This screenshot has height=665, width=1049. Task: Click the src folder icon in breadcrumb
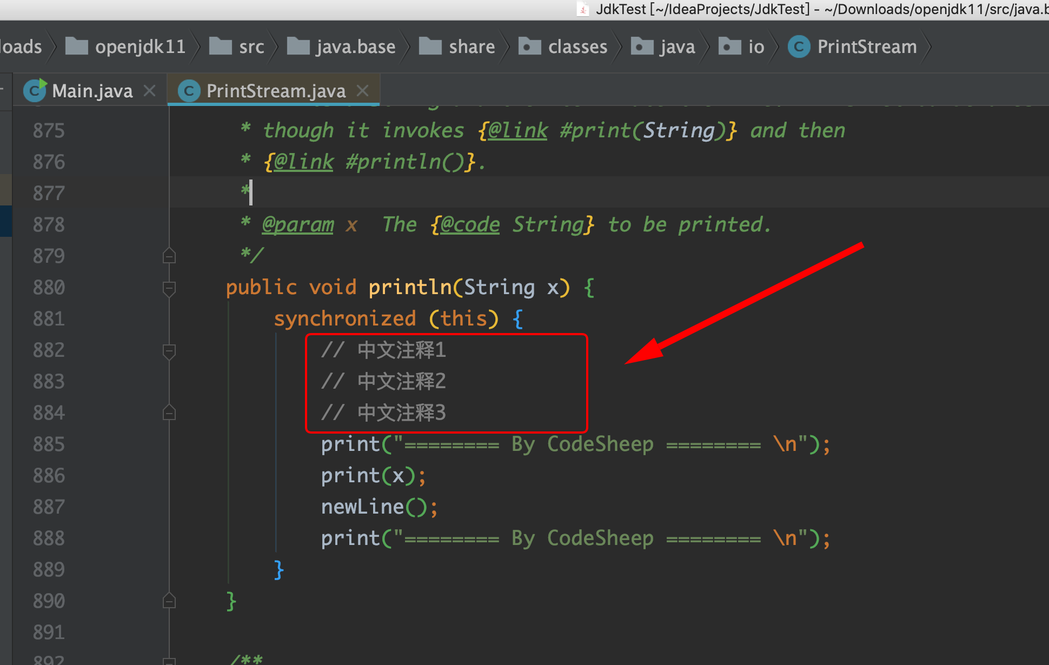point(220,46)
